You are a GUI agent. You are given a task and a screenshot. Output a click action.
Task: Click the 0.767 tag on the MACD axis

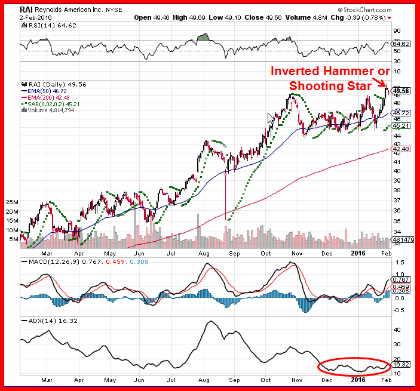click(401, 279)
